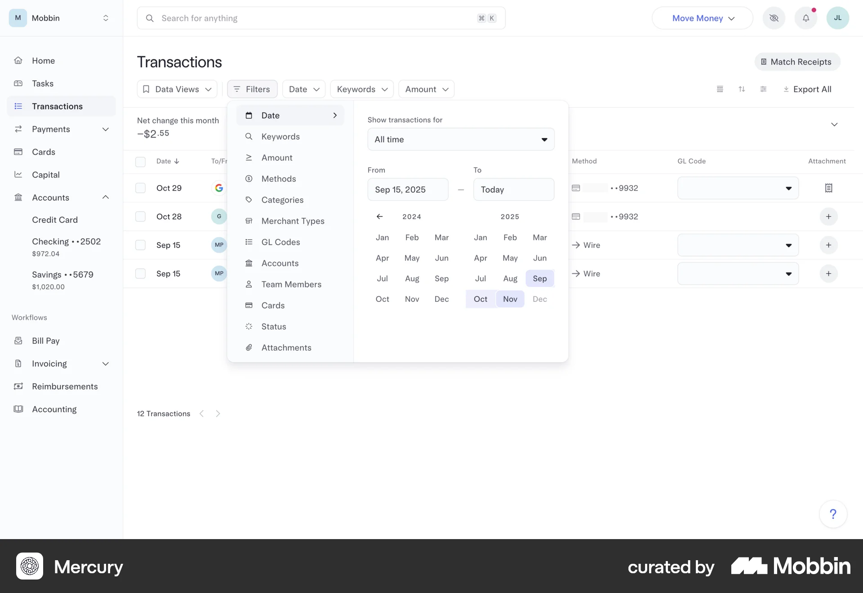
Task: Open sort options with the arrows icon
Action: (742, 89)
